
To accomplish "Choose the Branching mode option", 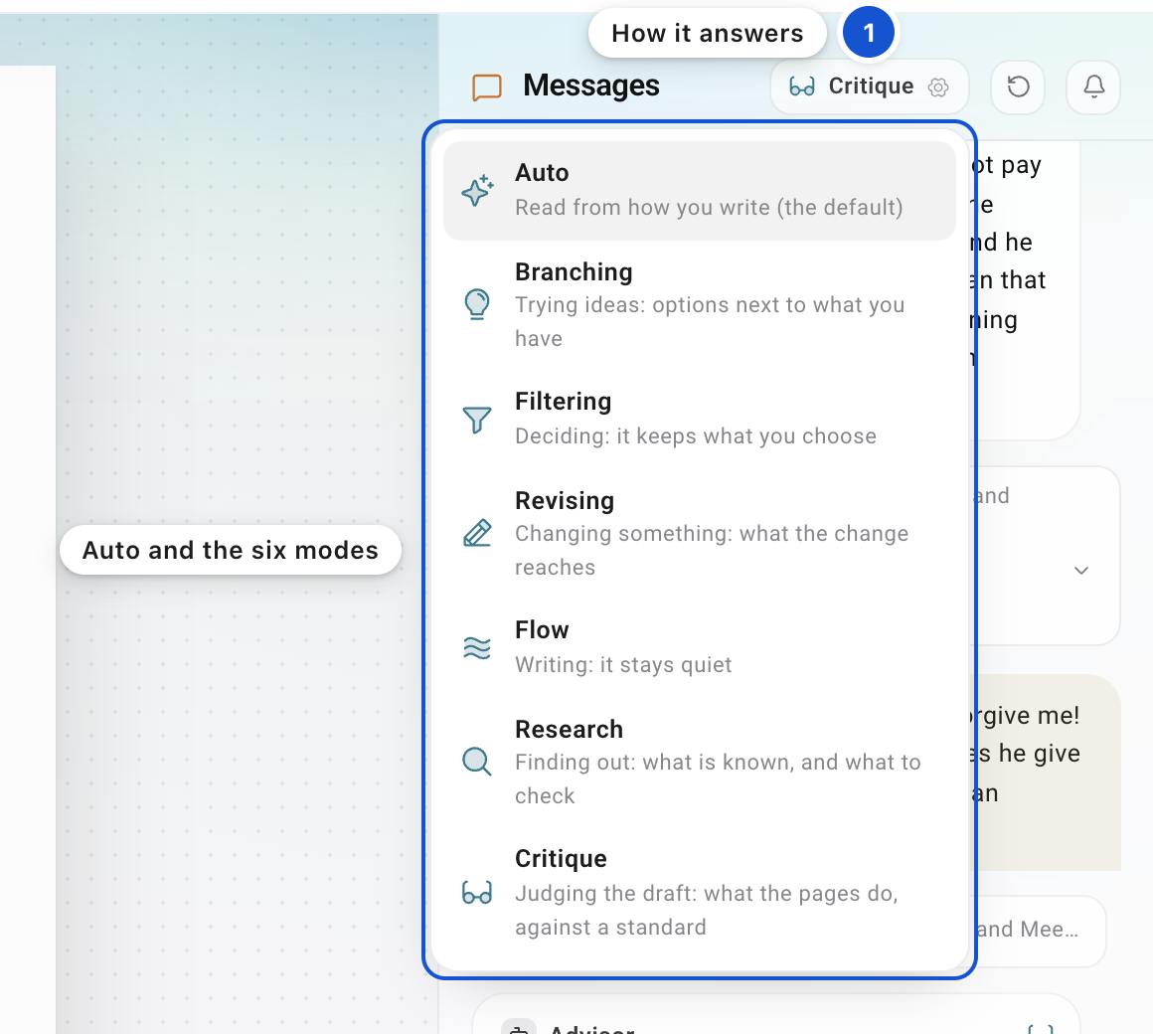I will click(700, 304).
